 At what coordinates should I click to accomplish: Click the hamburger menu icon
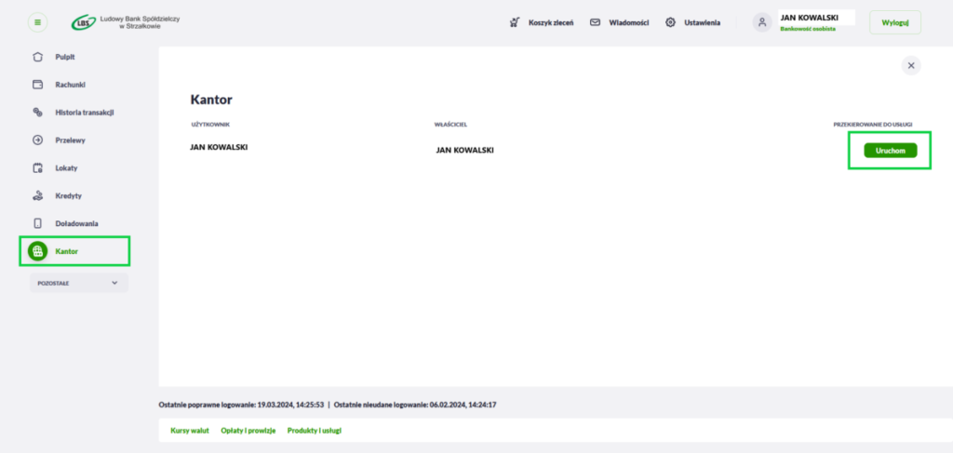tap(37, 22)
